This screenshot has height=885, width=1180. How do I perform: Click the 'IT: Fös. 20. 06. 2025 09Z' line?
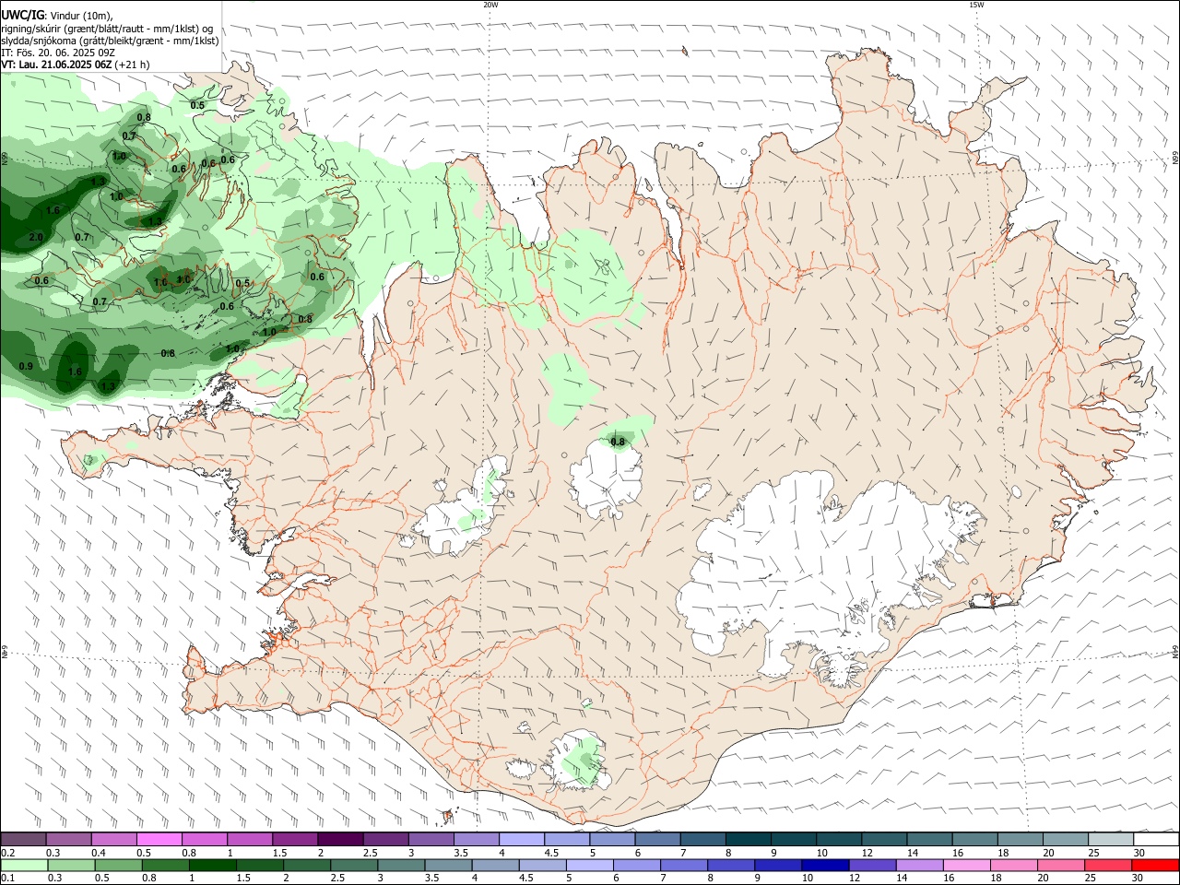(58, 53)
